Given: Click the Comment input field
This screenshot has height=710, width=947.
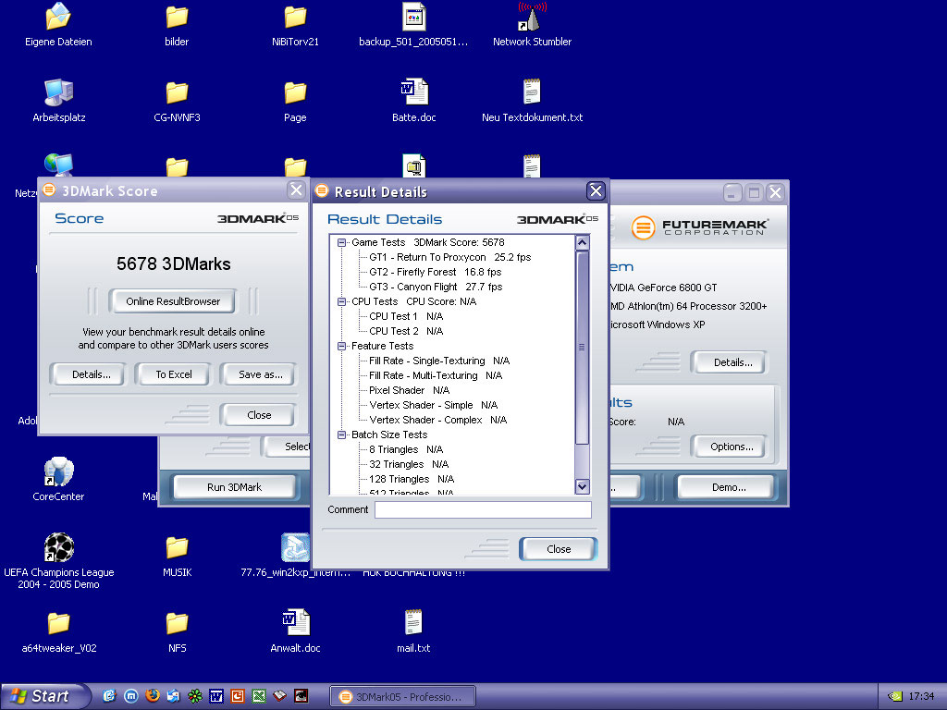Looking at the screenshot, I should [x=483, y=509].
